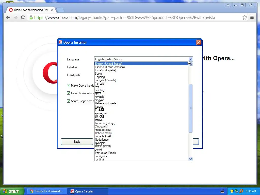Image resolution: width=260 pixels, height=195 pixels.
Task: Click the Chrome user profile icon
Action: click(x=228, y=5)
